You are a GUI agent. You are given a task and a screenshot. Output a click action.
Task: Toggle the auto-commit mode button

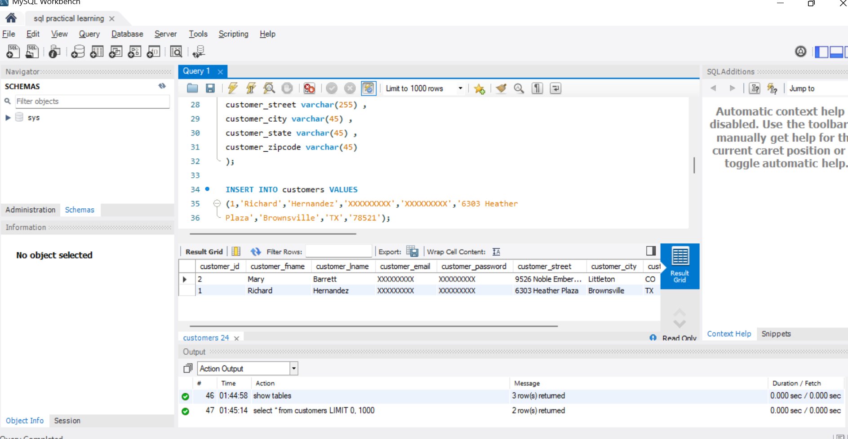tap(368, 88)
